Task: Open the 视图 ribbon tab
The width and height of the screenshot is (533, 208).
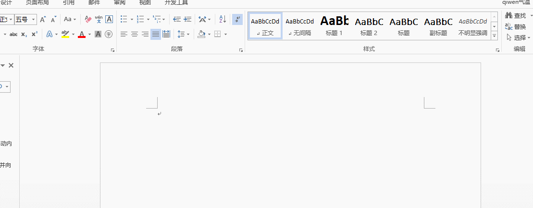Action: click(145, 3)
